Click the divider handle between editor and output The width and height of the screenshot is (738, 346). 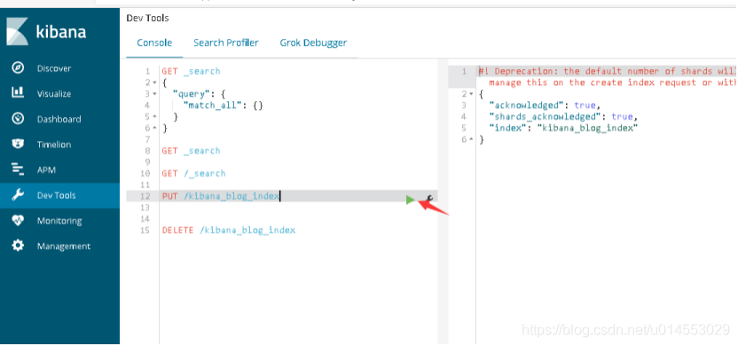click(443, 201)
